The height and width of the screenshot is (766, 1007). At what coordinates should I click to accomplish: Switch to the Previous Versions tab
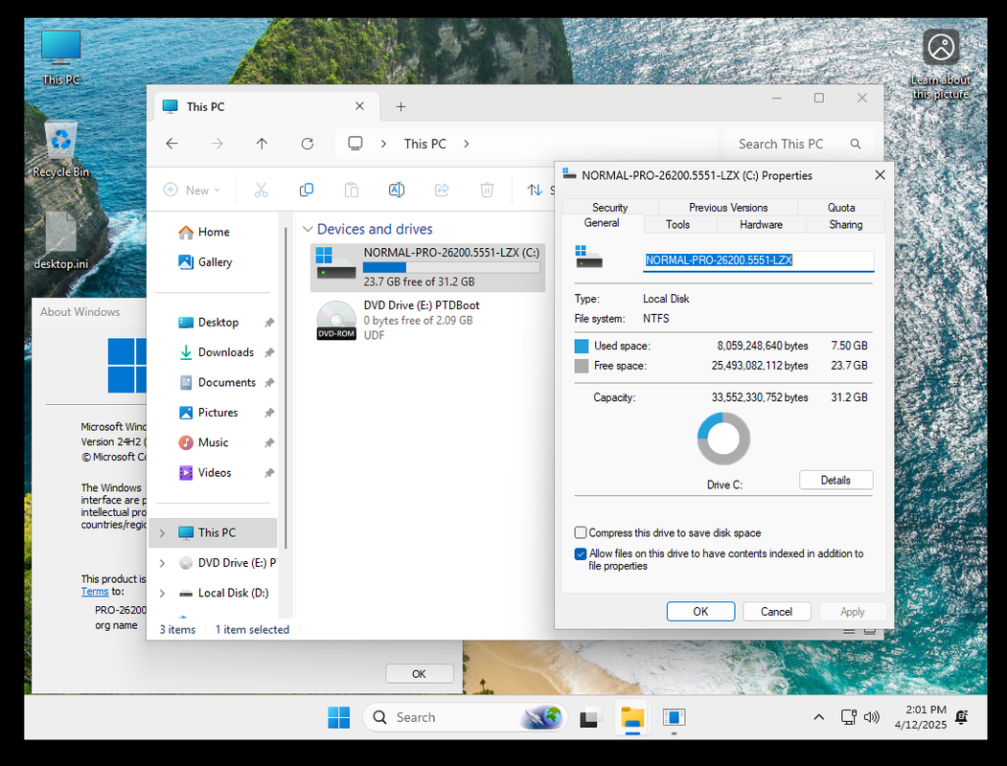727,207
